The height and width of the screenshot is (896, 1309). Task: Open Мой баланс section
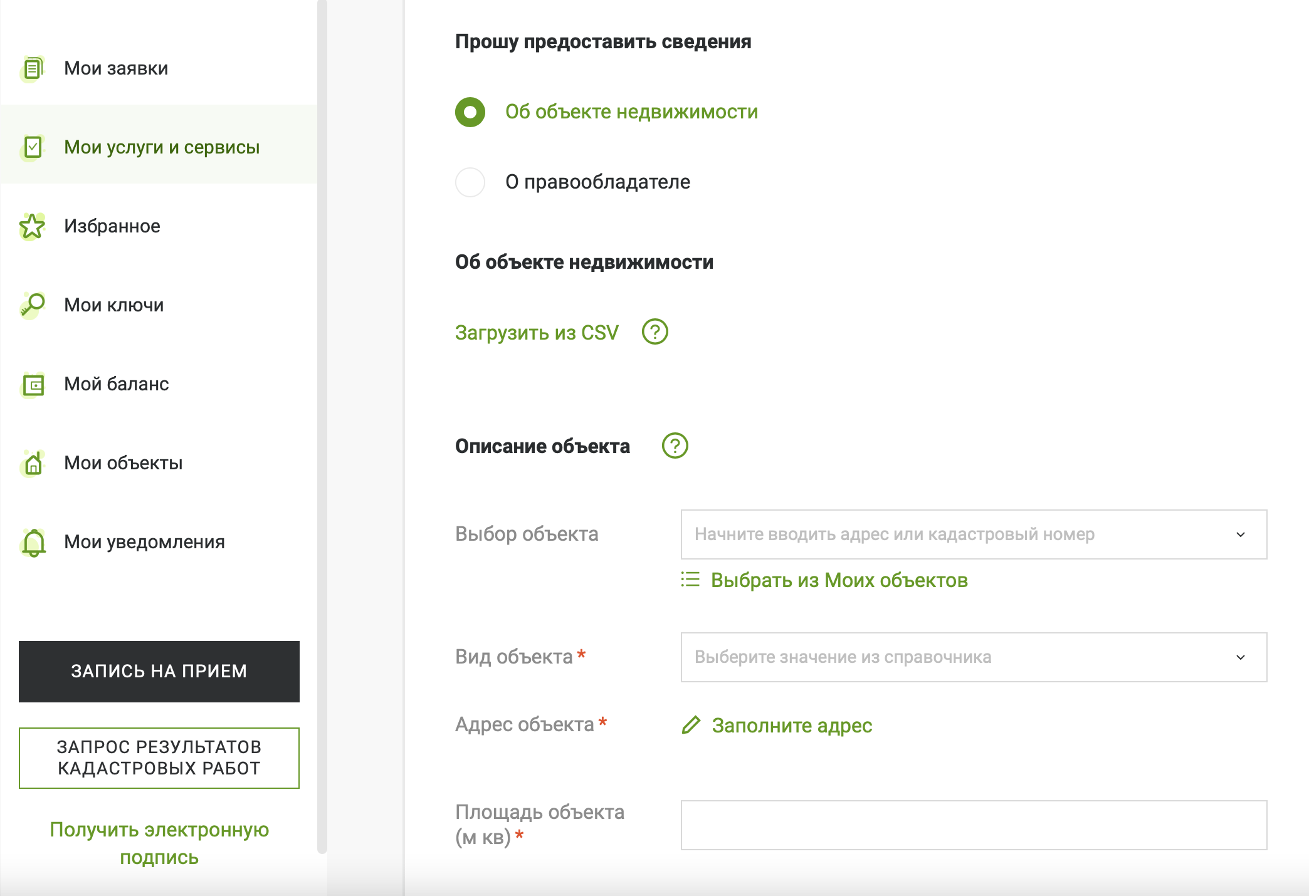tap(159, 384)
